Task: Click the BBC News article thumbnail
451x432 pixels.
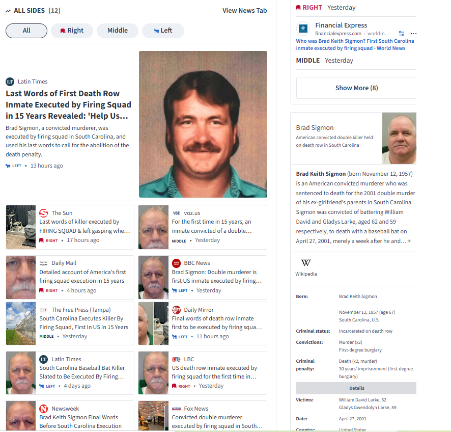Action: point(153,278)
